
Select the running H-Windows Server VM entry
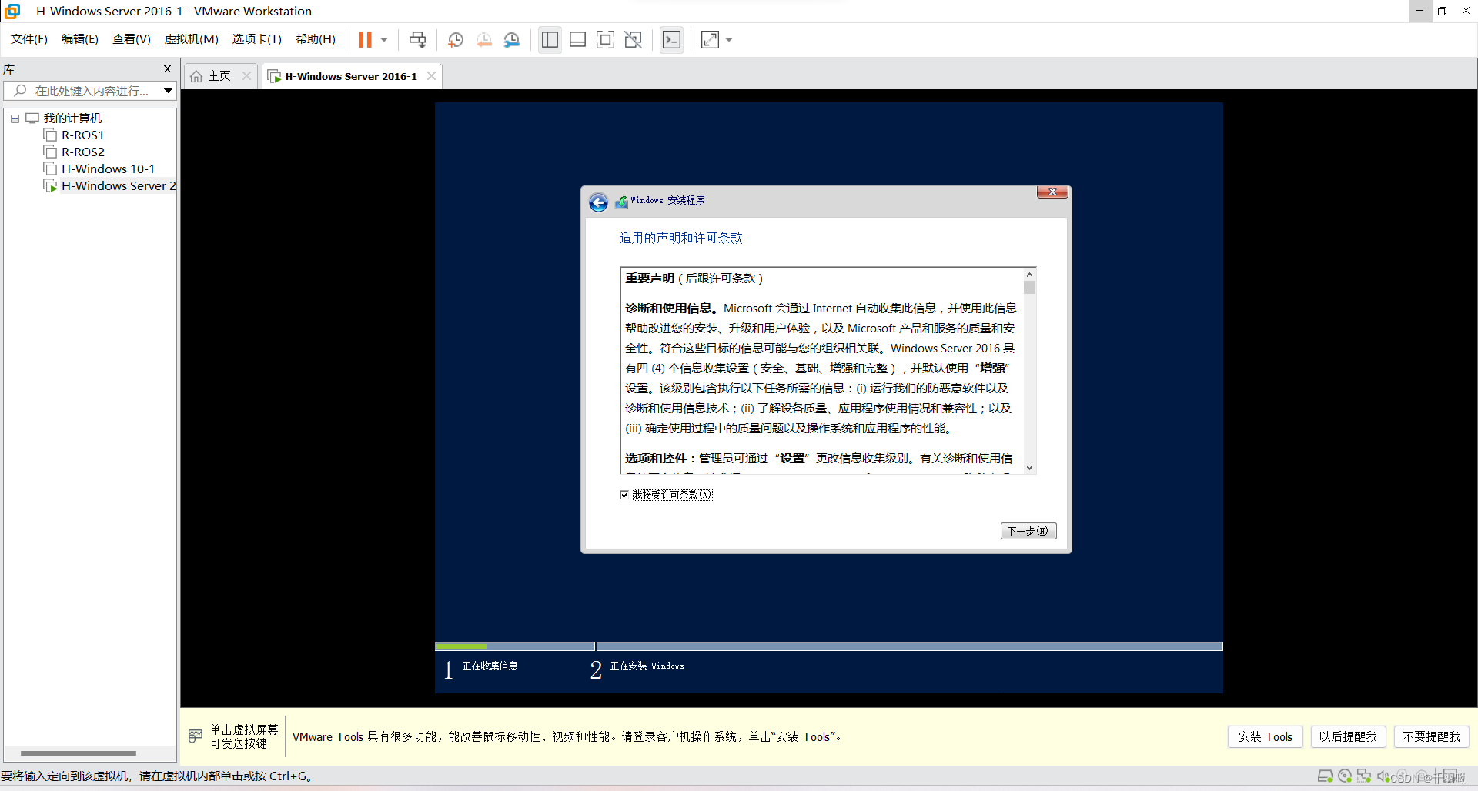(x=118, y=186)
